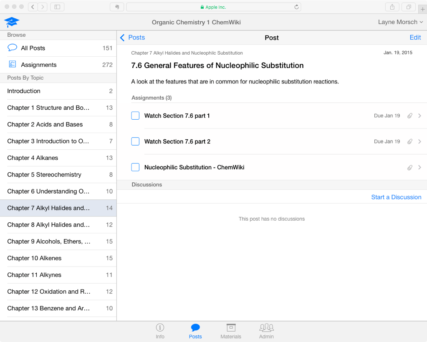Go back to Posts list
Screen dimensions: 427x342
point(132,38)
